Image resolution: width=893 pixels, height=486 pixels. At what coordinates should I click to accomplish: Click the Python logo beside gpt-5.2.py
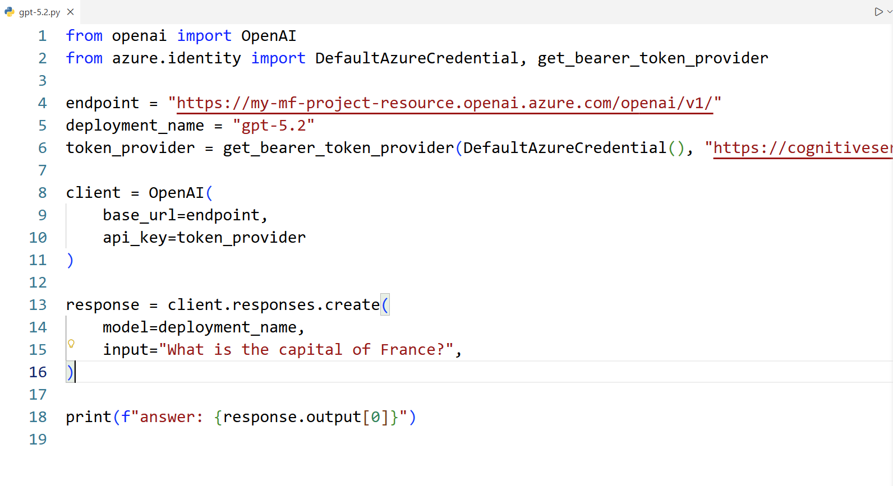coord(10,11)
